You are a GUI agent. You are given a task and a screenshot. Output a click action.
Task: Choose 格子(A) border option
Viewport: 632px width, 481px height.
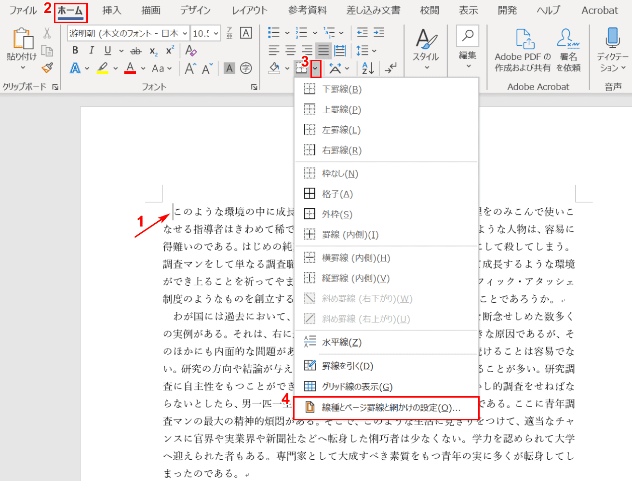pyautogui.click(x=386, y=194)
